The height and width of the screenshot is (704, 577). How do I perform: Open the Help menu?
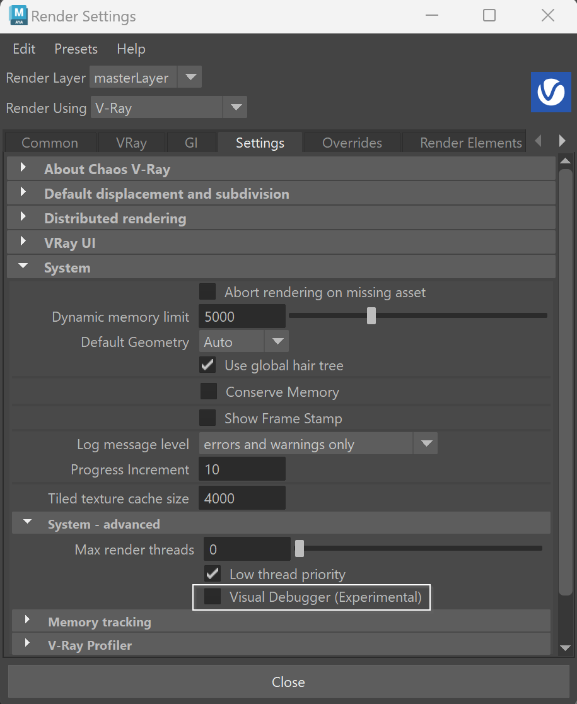[x=131, y=49]
